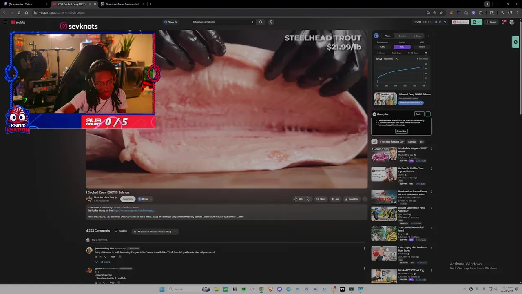The height and width of the screenshot is (294, 522).
Task: Click See similar thumbnails button
Action: pyautogui.click(x=410, y=103)
